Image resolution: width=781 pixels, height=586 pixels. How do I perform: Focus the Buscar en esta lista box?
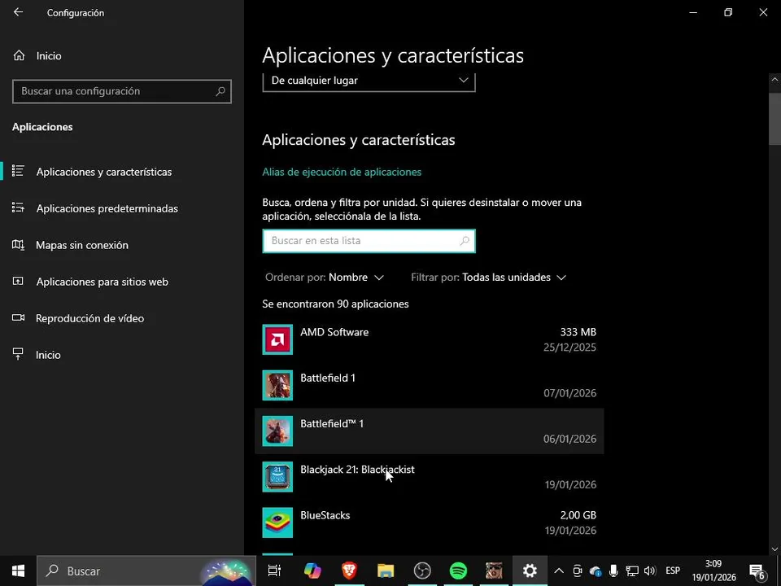pos(369,241)
